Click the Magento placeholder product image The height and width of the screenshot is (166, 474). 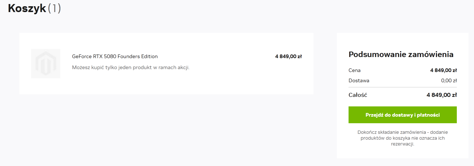(x=46, y=64)
